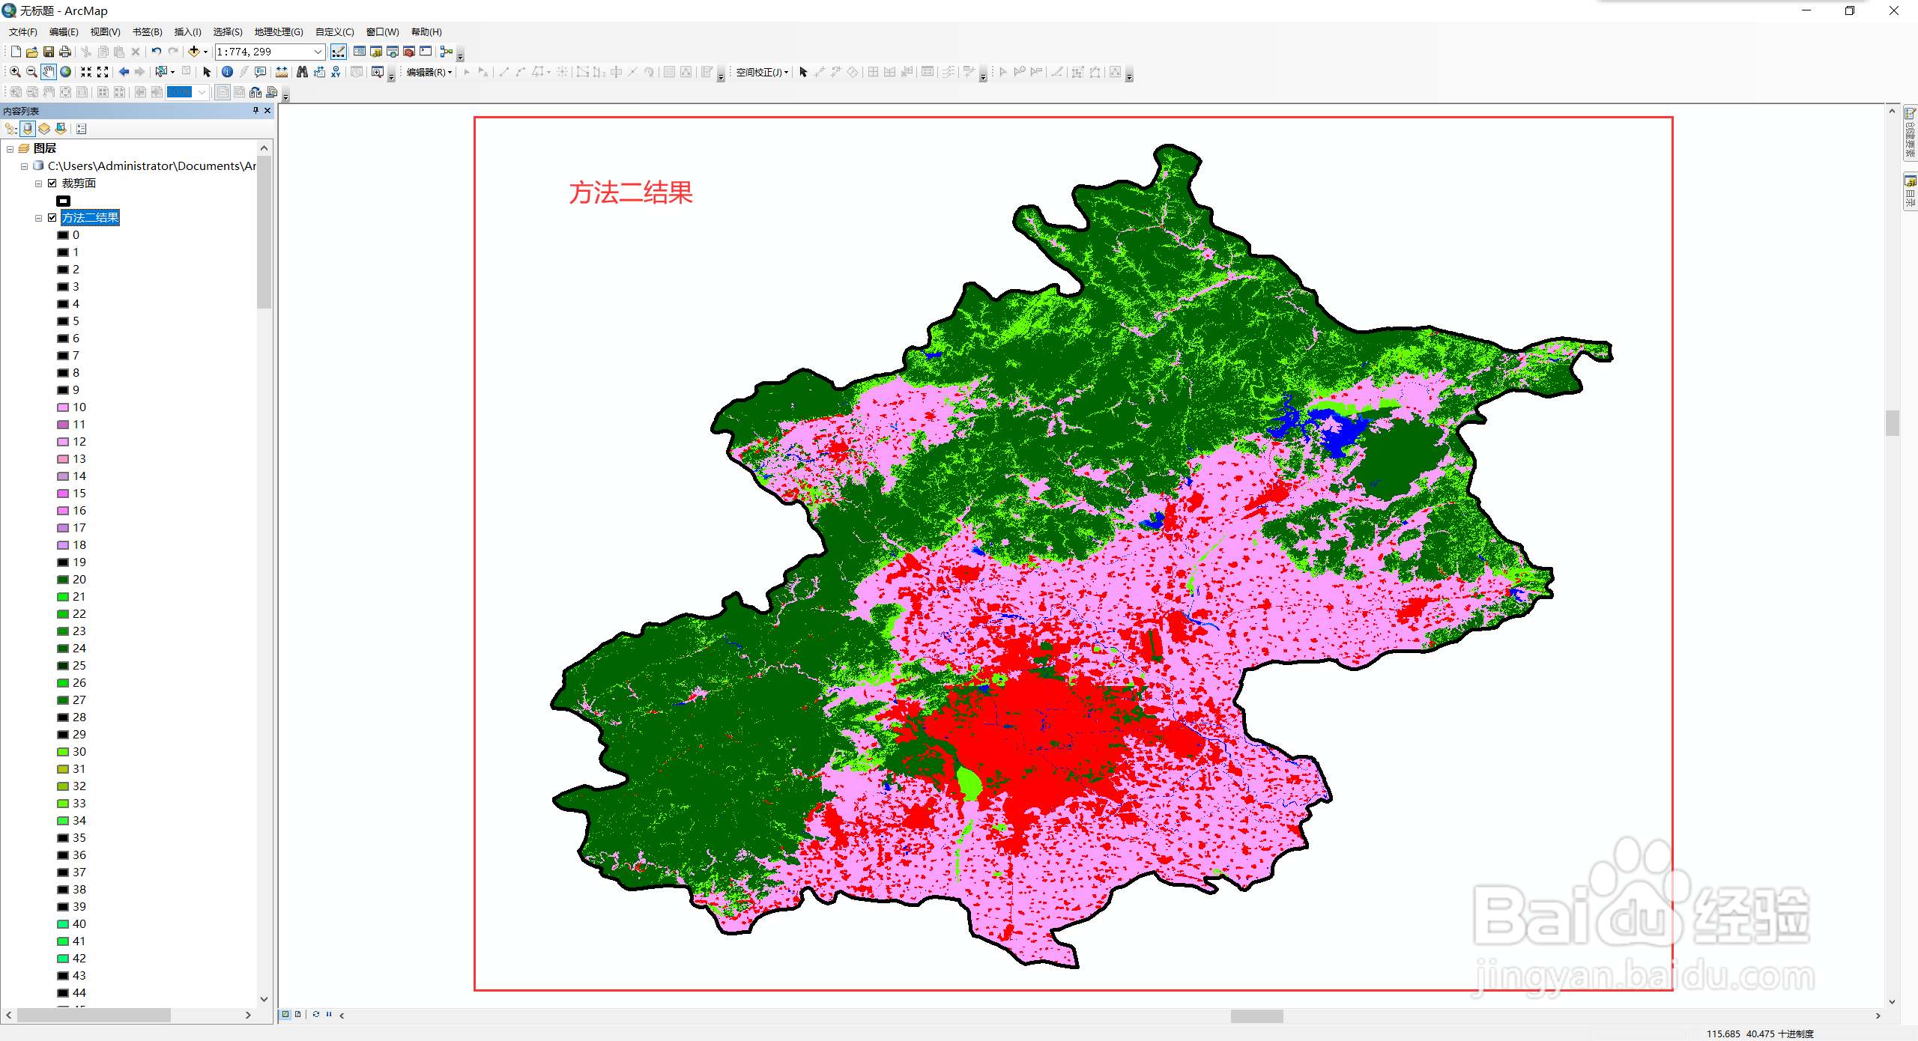This screenshot has width=1918, height=1041.
Task: Click the Save map document icon
Action: (49, 52)
